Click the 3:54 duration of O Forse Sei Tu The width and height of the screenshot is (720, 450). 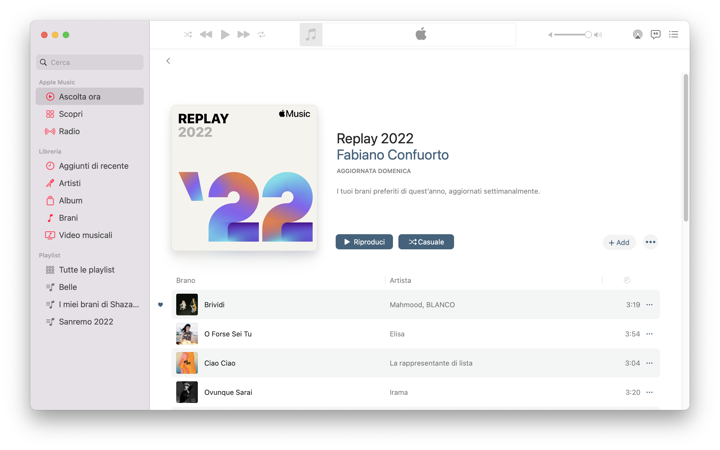tap(632, 334)
